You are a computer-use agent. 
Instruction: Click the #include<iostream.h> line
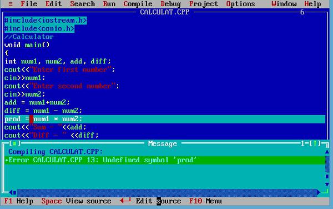46,21
